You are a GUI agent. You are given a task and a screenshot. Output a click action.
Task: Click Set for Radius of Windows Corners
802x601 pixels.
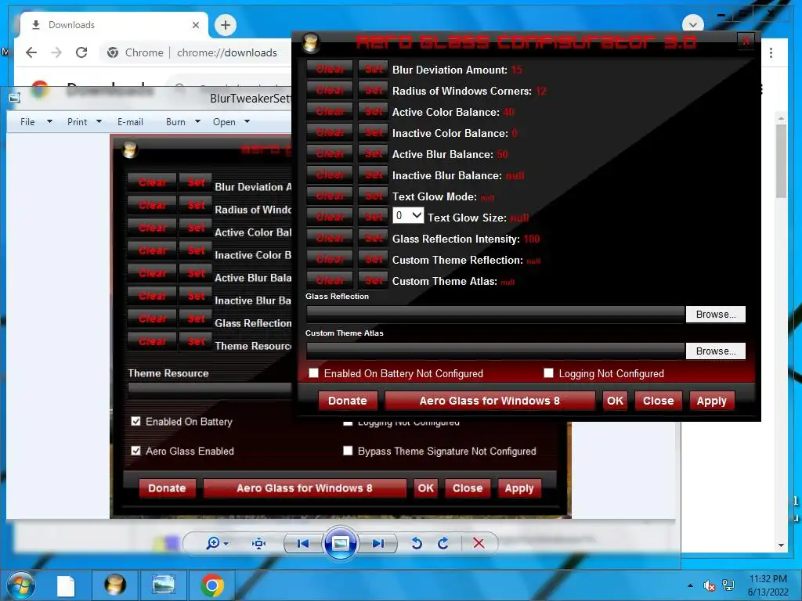[x=374, y=91]
